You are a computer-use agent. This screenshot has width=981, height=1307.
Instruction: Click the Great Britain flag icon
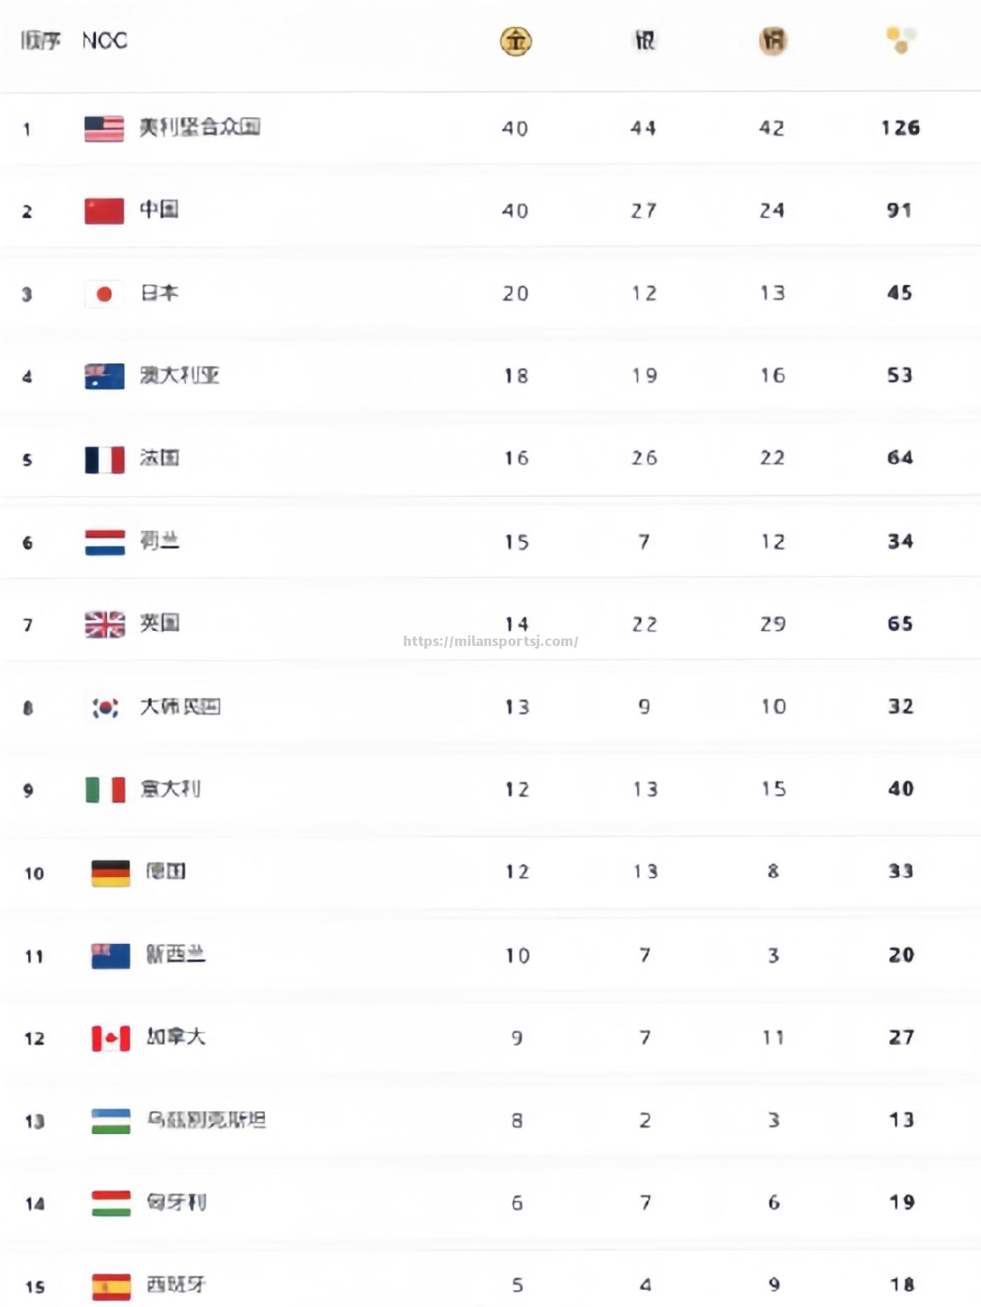[x=105, y=624]
